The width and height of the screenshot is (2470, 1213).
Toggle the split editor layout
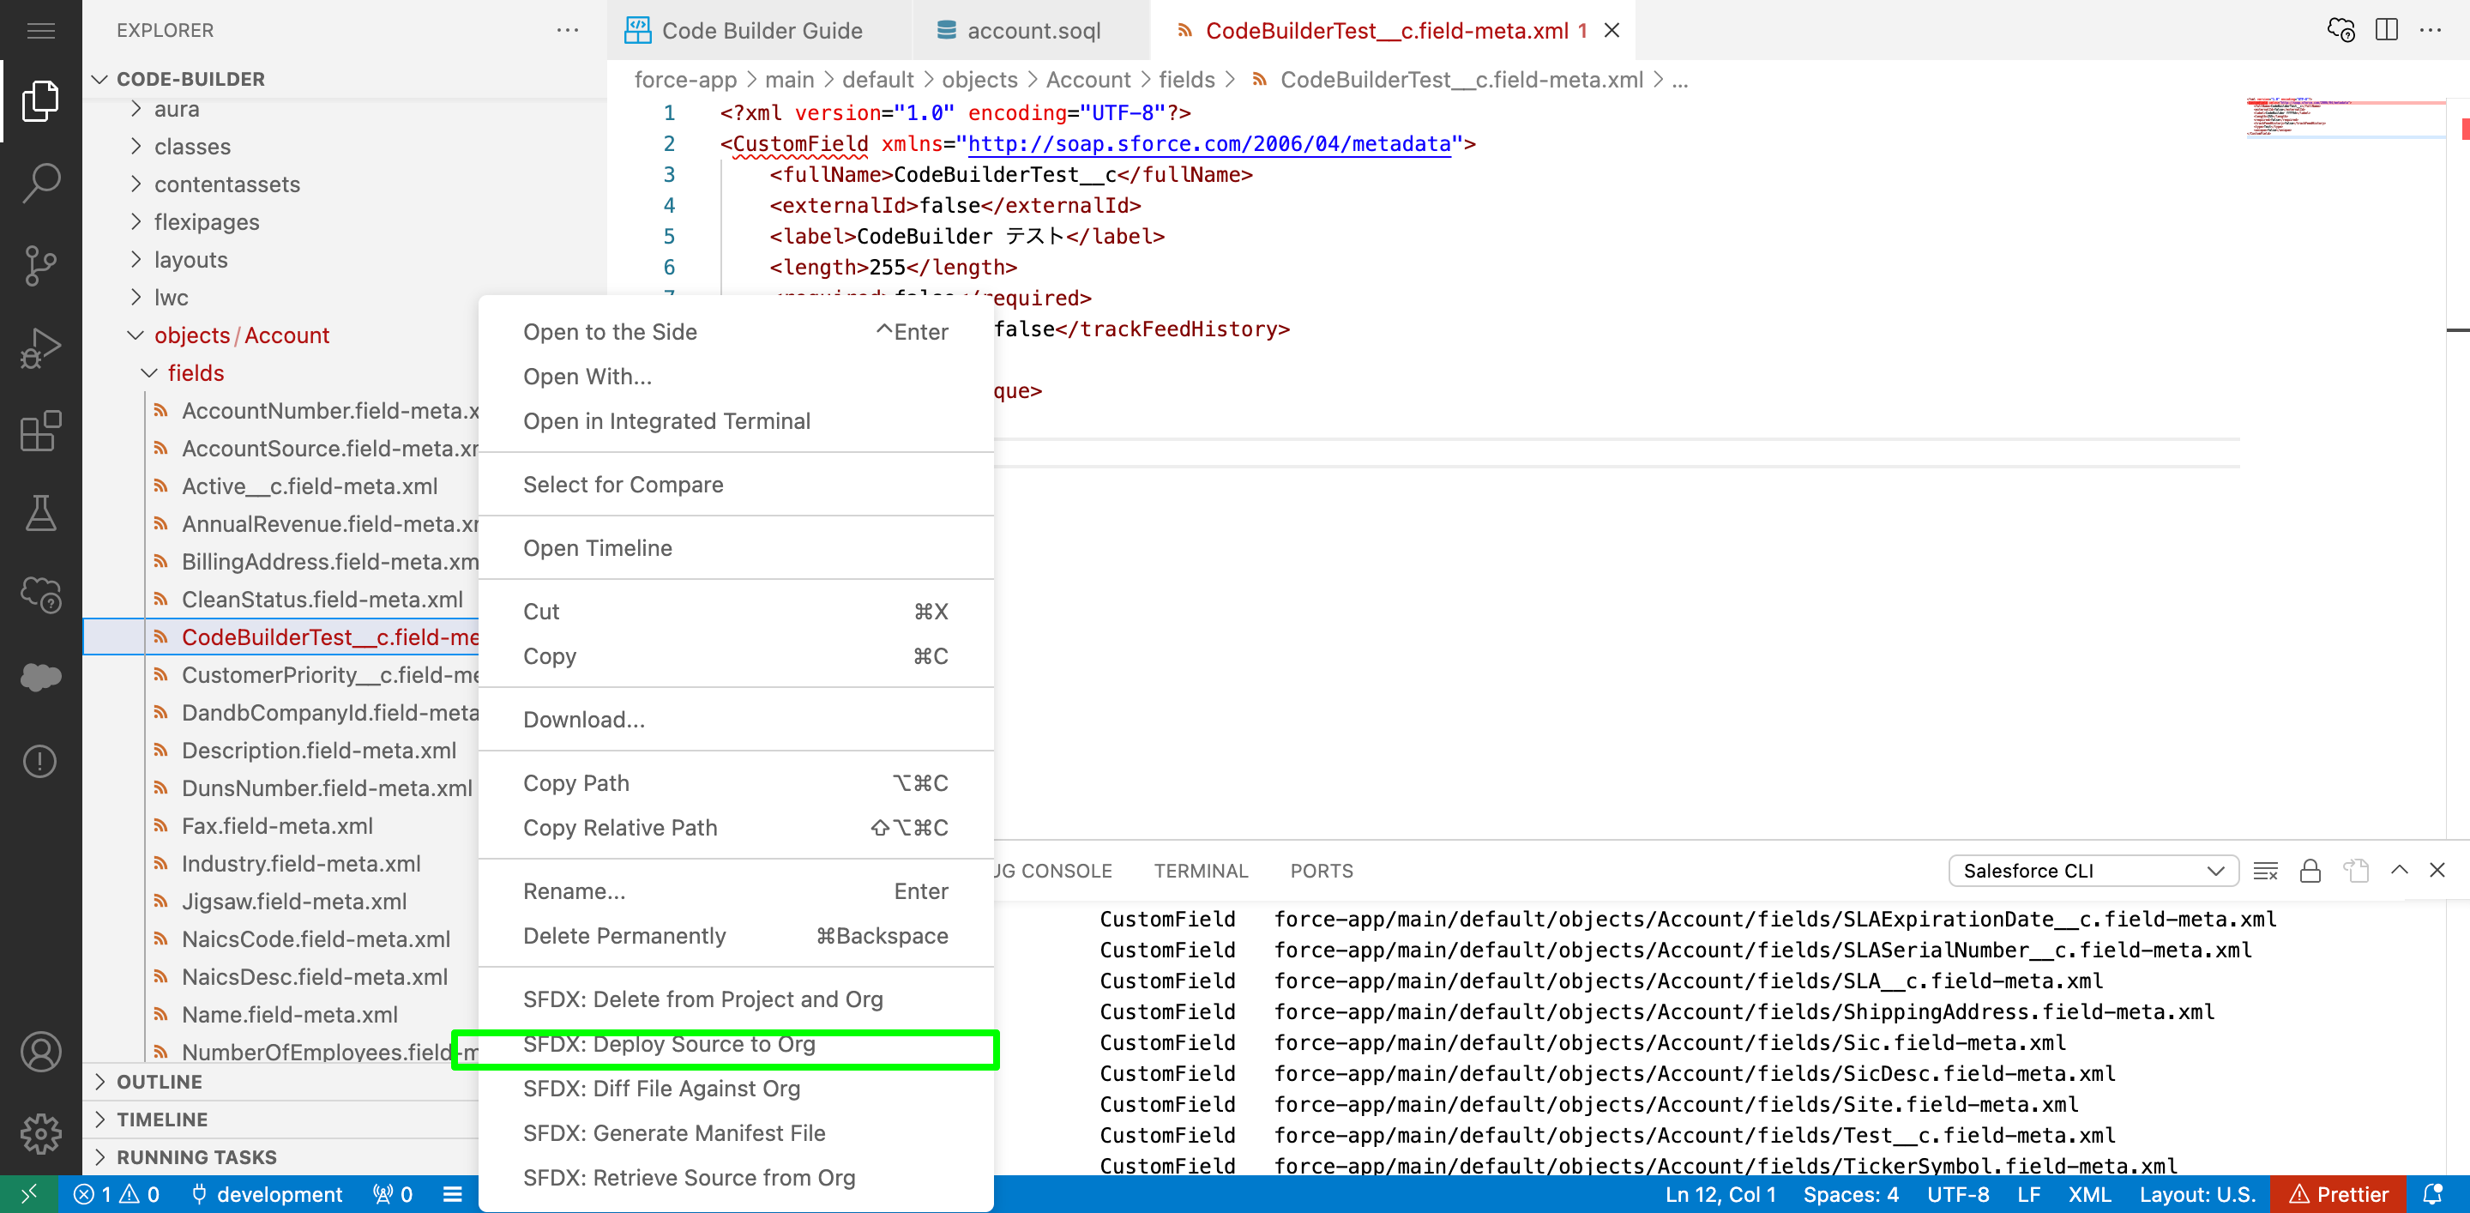click(2386, 30)
